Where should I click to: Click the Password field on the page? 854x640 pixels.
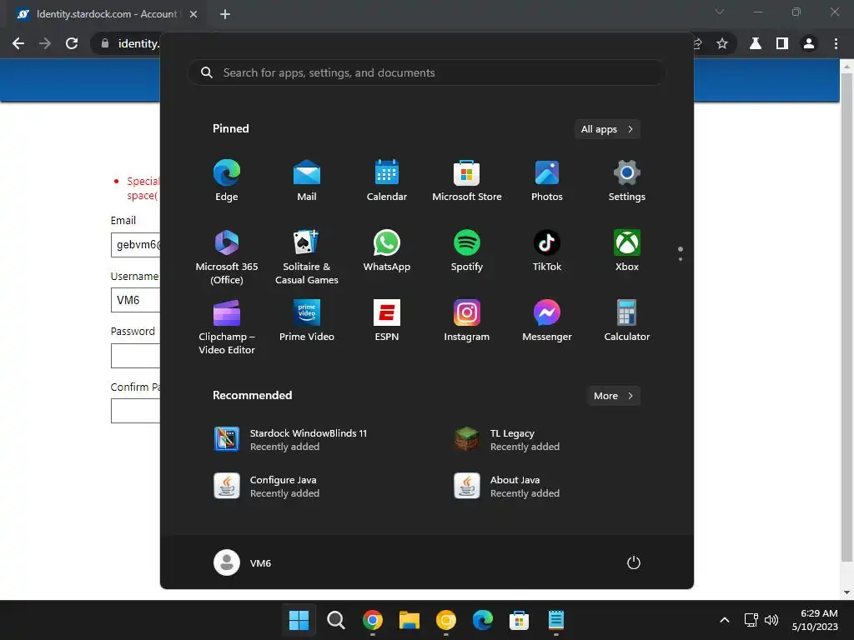[x=136, y=356]
